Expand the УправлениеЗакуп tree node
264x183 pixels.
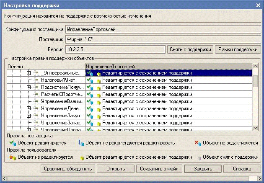click(x=29, y=116)
